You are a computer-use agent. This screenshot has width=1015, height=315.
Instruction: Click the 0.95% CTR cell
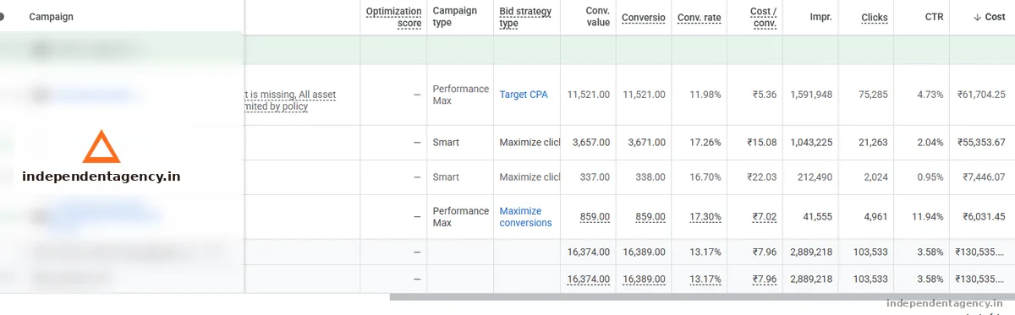tap(930, 177)
